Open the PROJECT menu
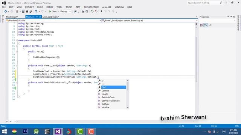The image size is (241, 135). click(x=29, y=7)
